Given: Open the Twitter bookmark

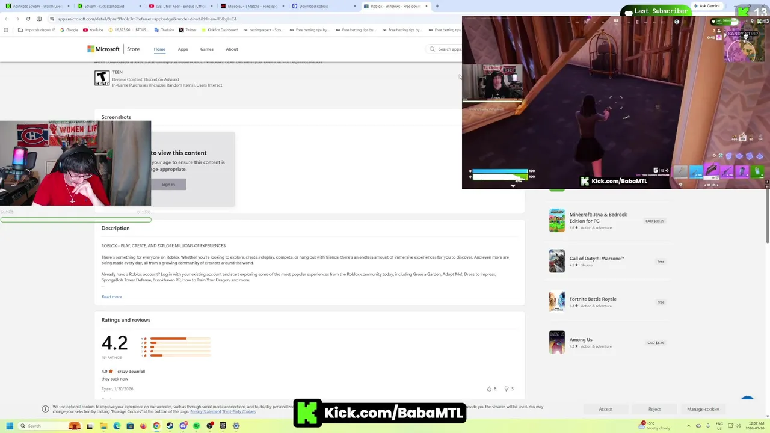Looking at the screenshot, I should coord(188,30).
